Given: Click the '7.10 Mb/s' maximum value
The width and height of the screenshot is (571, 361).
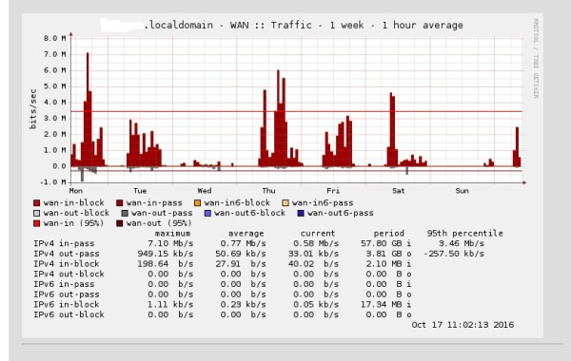Looking at the screenshot, I should 170,243.
